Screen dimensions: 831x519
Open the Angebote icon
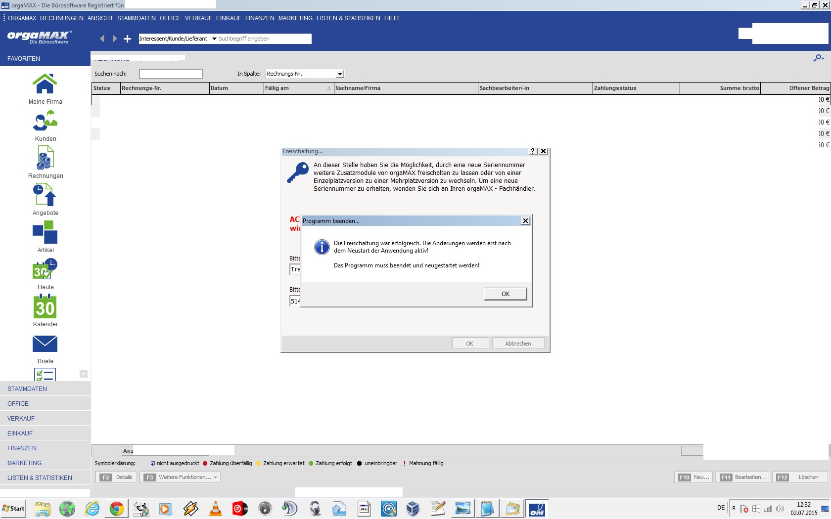45,195
